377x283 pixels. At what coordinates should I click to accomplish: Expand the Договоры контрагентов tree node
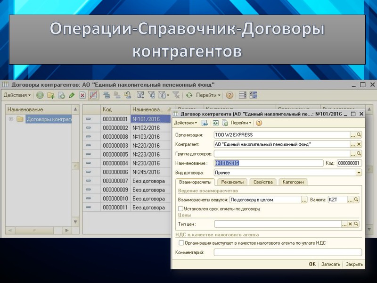(11, 119)
